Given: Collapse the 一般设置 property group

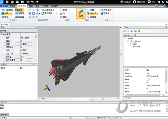Looking at the screenshot, I should [x=1, y=34].
